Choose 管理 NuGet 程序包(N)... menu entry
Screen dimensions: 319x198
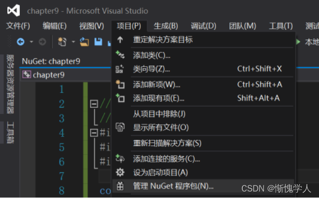203,186
